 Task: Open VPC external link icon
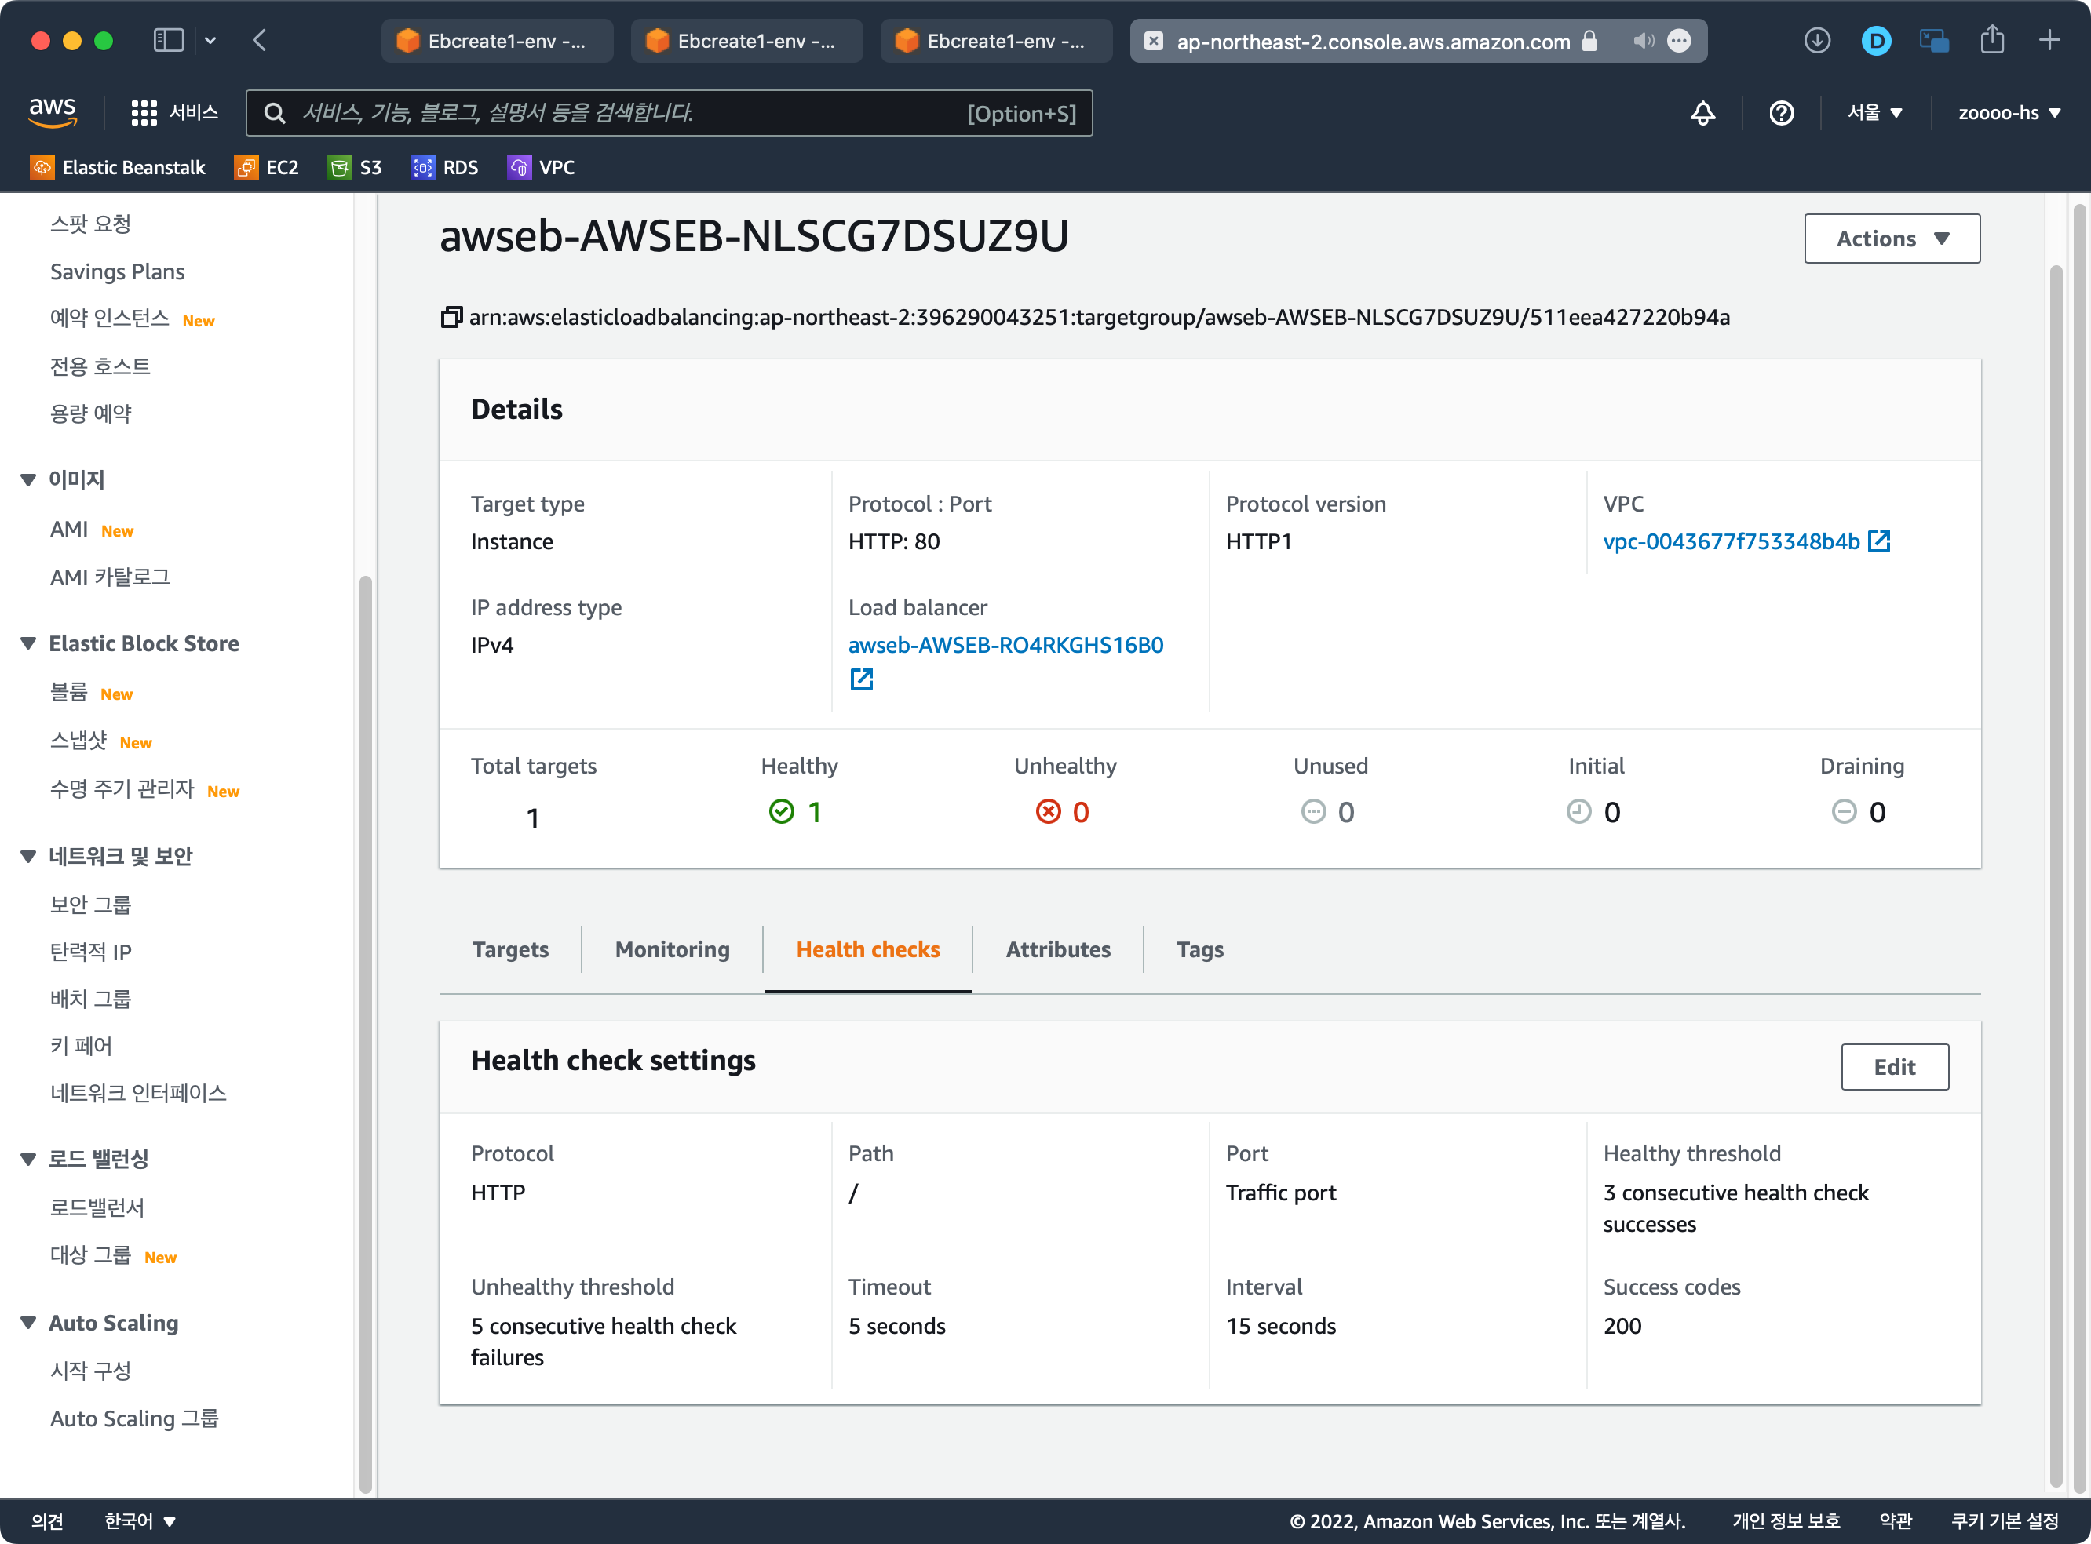coord(1879,541)
